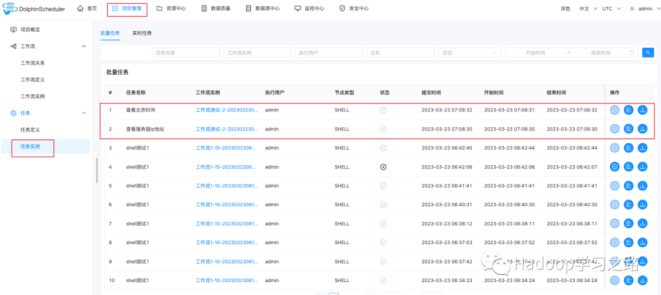Viewport: 661px width, 295px height.
Task: Click force-success icon for 查看北京时间
Action: tap(614, 110)
